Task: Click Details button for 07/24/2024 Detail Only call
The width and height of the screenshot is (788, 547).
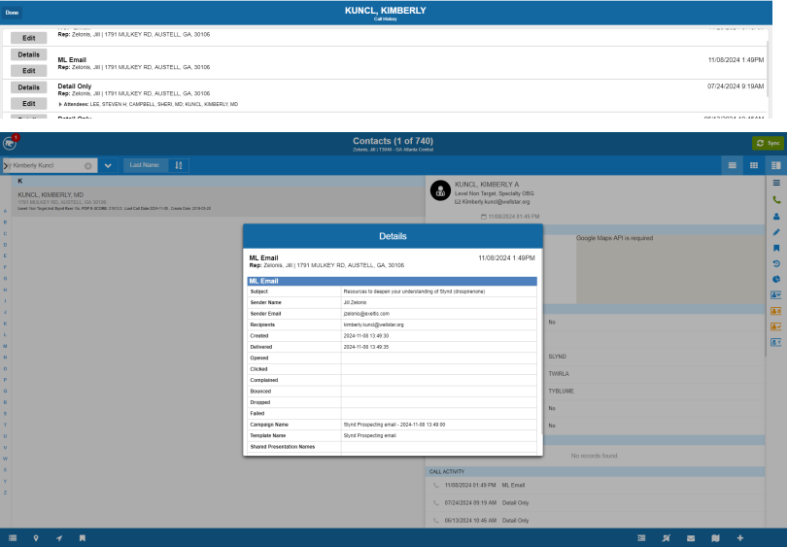Action: (28, 87)
